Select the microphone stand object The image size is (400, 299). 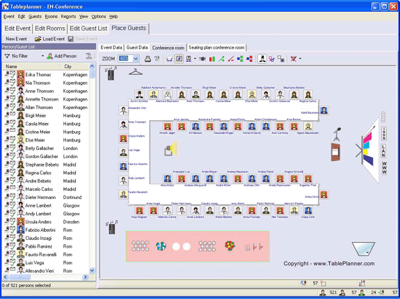click(337, 134)
